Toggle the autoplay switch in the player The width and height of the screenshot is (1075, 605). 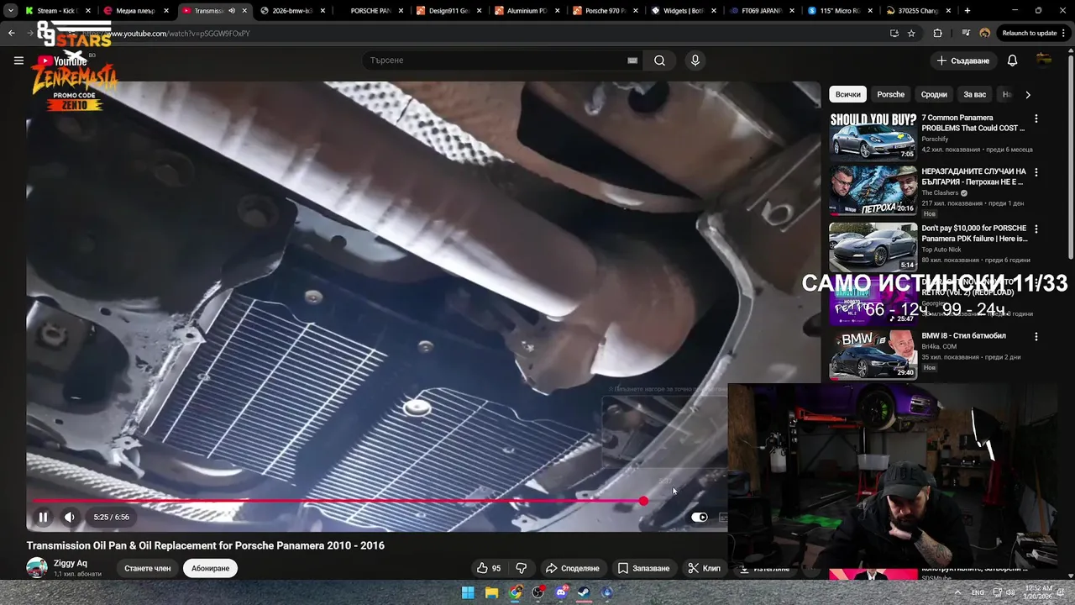coord(700,517)
